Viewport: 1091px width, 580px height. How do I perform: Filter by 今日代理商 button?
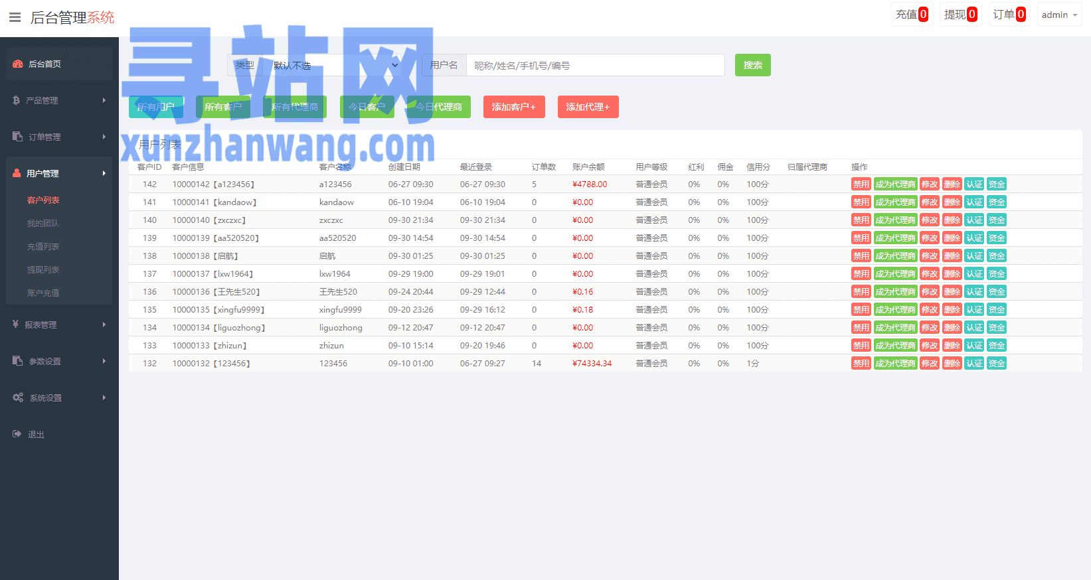[439, 107]
